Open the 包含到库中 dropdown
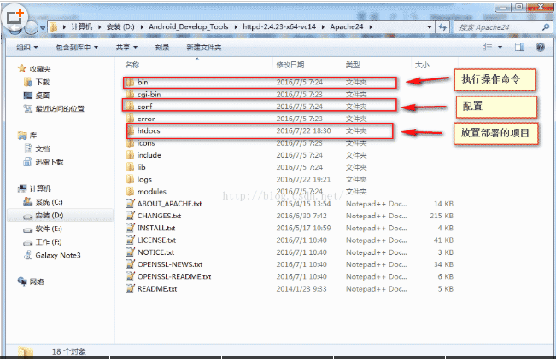 pyautogui.click(x=77, y=48)
